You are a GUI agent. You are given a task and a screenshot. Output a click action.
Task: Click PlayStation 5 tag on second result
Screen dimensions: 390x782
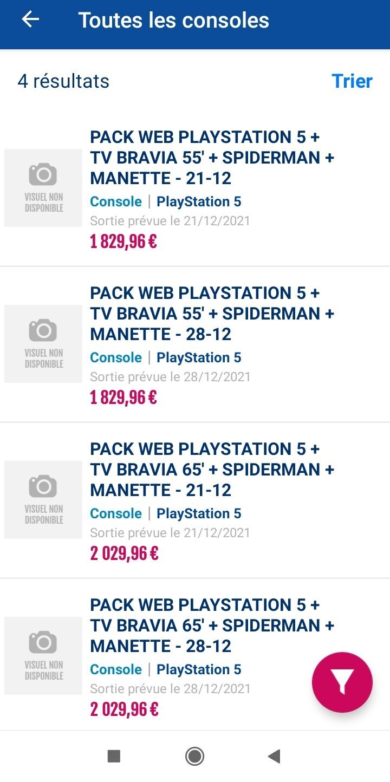[199, 358]
